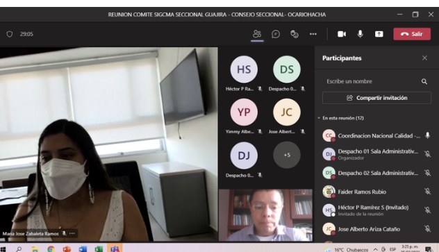
Task: Click the search magnifier in Participantes panel
Action: [424, 81]
